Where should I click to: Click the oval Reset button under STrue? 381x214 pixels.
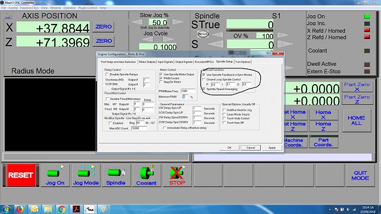[203, 34]
